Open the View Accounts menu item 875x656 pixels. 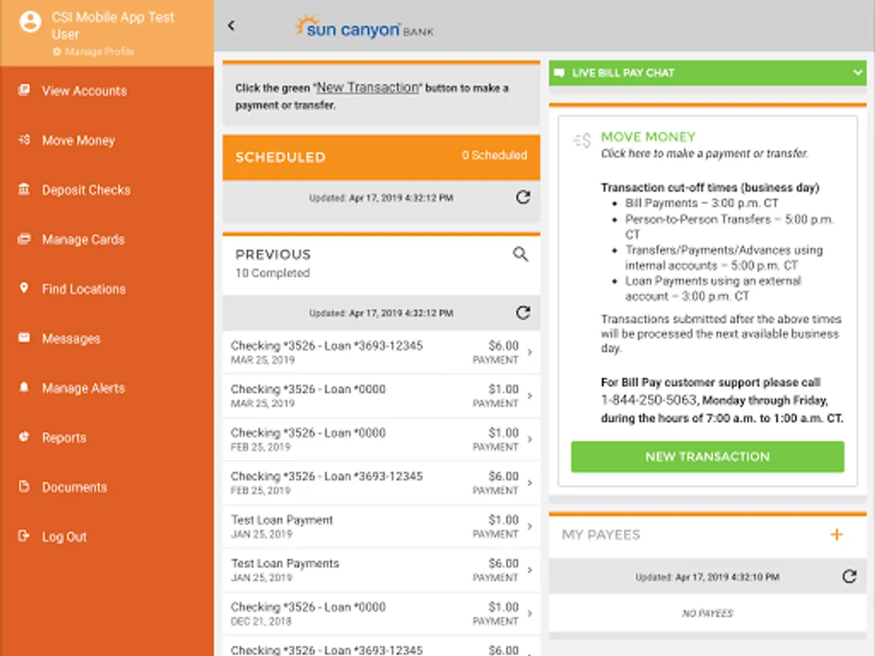click(x=84, y=91)
